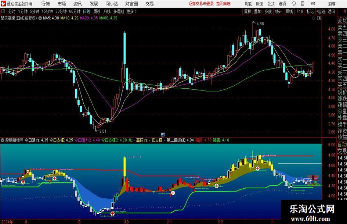The image size is (347, 224).
Task: Click the 自动 side panel tab
Action: [x=342, y=145]
